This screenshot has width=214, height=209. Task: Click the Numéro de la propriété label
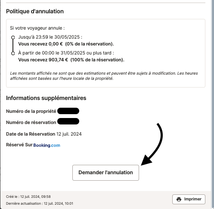tap(31, 111)
